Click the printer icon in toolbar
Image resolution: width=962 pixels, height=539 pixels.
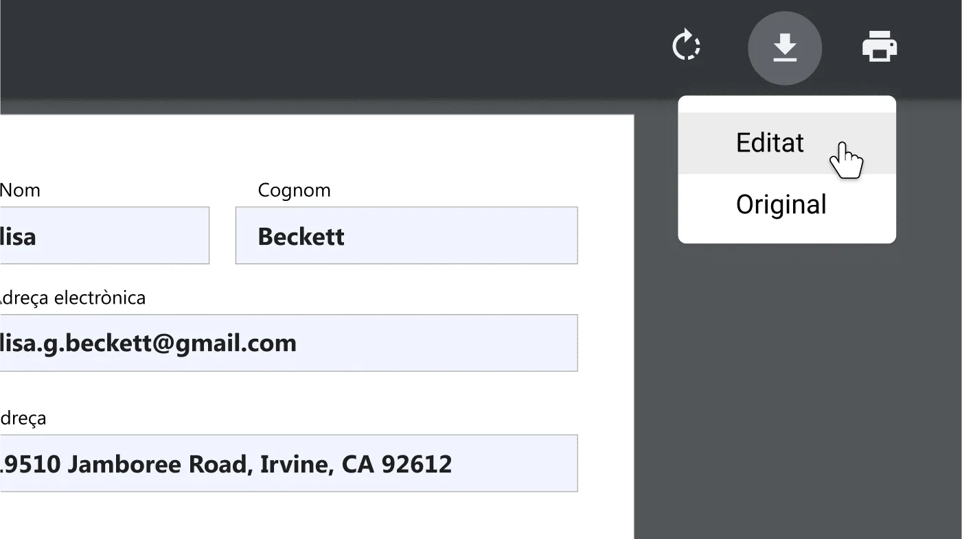tap(879, 47)
